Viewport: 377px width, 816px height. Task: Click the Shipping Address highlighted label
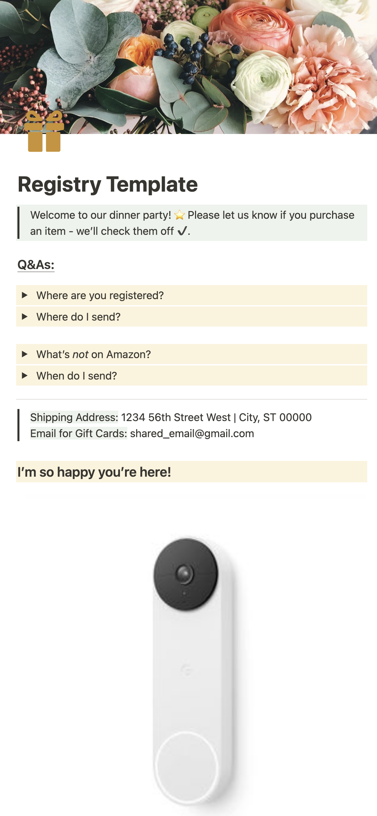point(74,417)
